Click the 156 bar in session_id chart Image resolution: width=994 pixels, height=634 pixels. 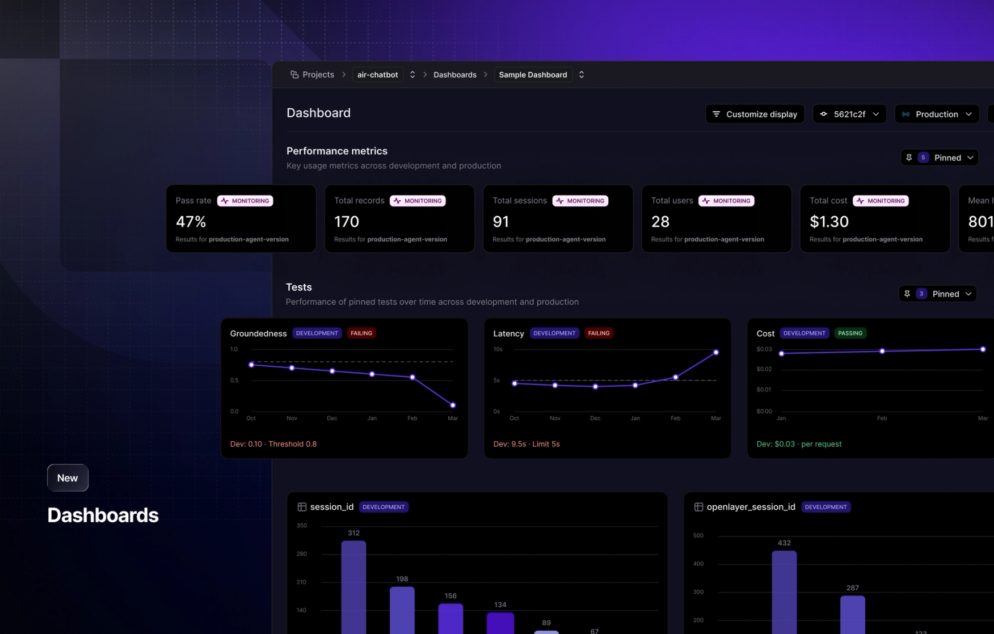450,619
